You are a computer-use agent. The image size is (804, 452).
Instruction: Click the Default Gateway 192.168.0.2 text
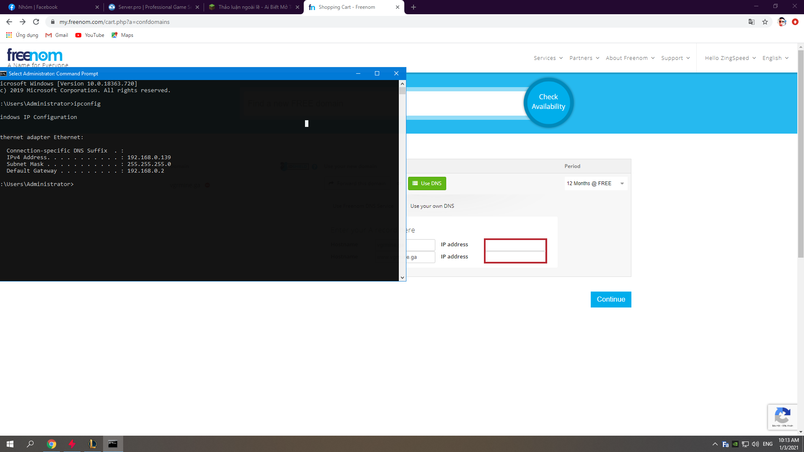[x=146, y=171]
